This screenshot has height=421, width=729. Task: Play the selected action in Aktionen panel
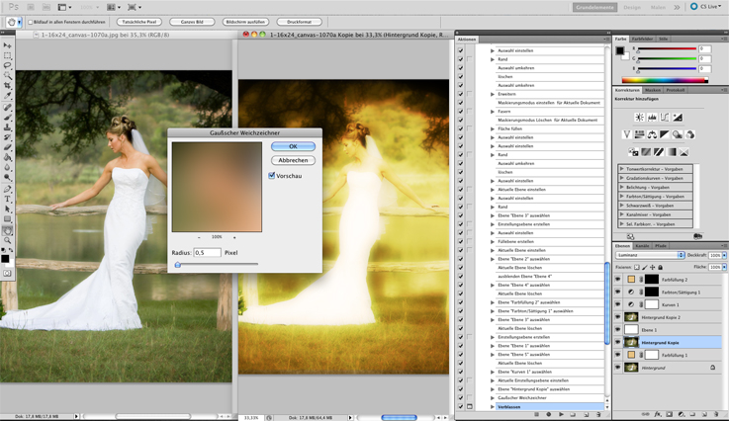(561, 414)
